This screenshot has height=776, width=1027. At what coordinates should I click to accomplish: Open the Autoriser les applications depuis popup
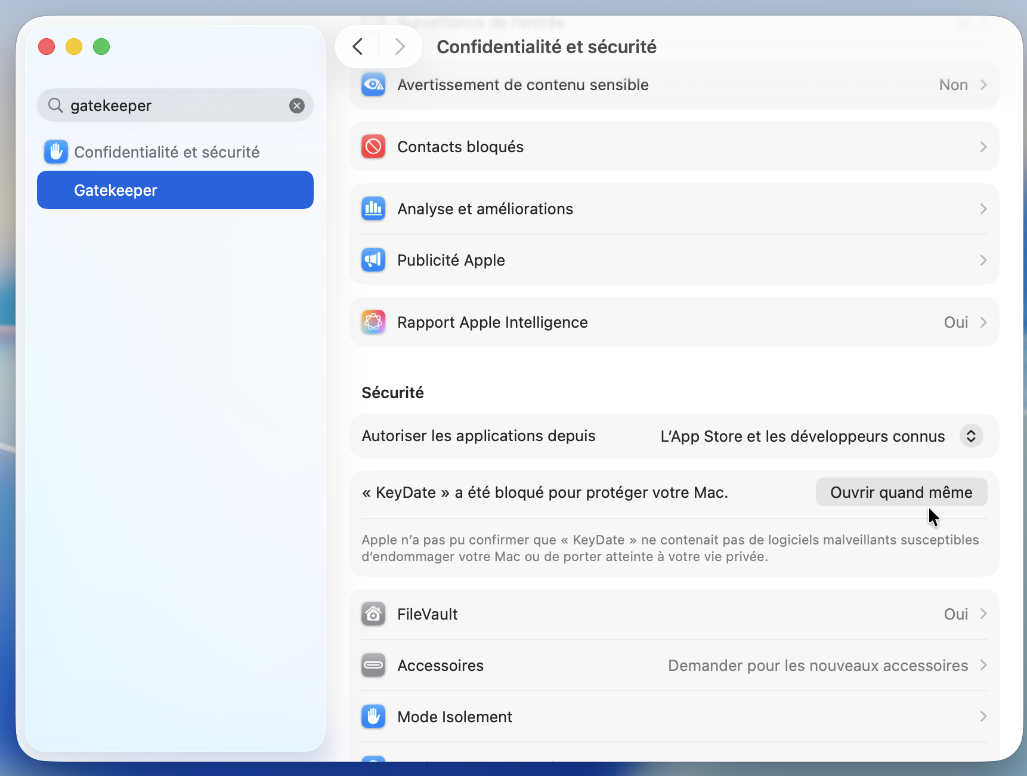coord(971,436)
